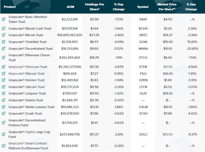The height and width of the screenshot is (152, 205).
Task: Select the GBTC symbol cell
Action: [143, 35]
